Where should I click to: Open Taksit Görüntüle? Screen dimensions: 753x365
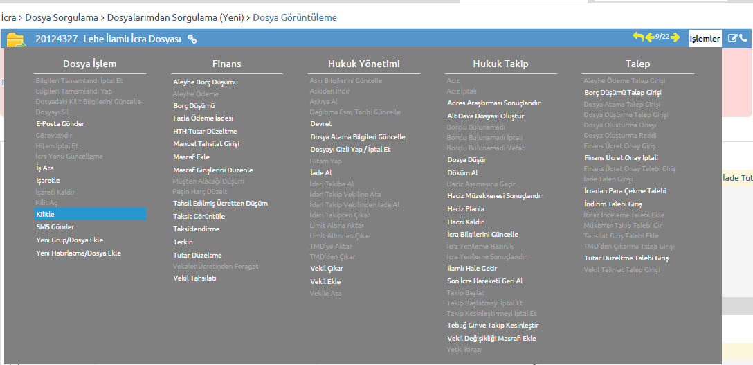199,216
